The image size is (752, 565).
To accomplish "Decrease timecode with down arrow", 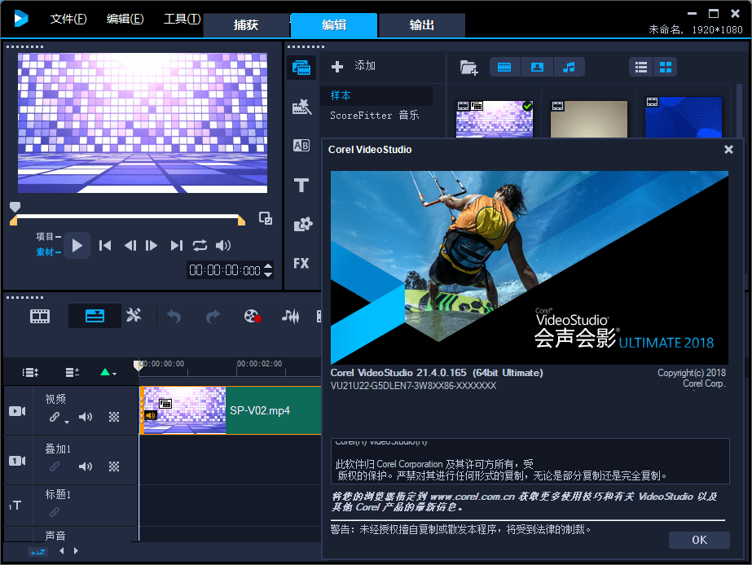I will 268,274.
